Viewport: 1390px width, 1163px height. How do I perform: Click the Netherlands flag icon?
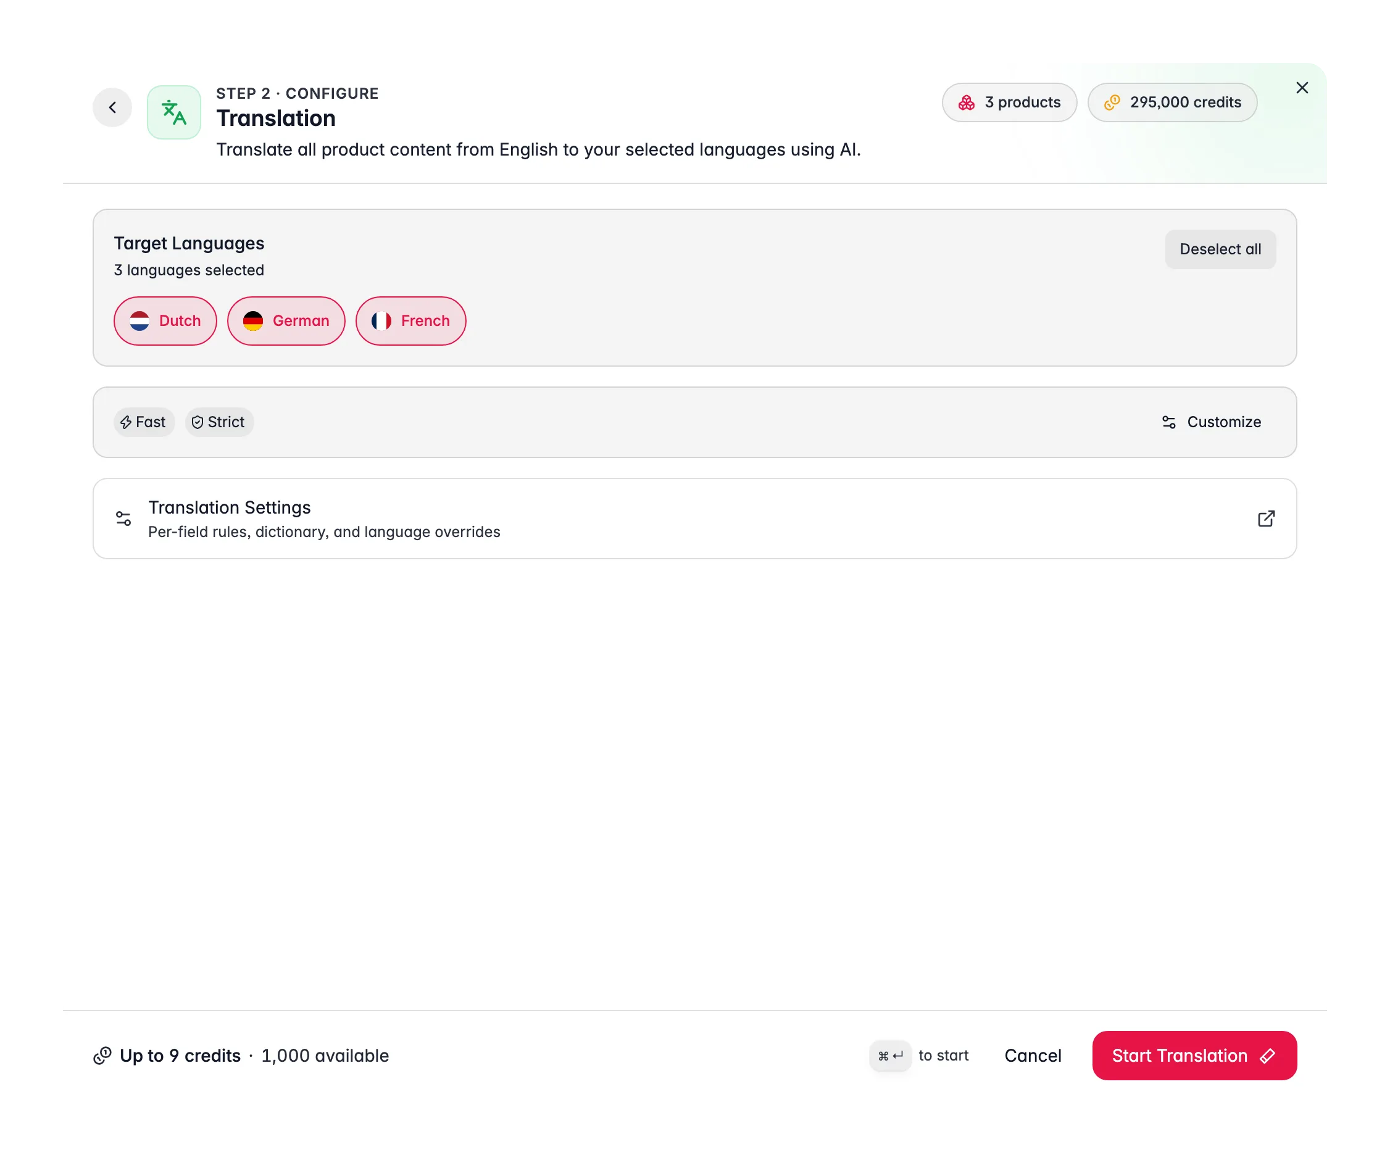coord(139,321)
